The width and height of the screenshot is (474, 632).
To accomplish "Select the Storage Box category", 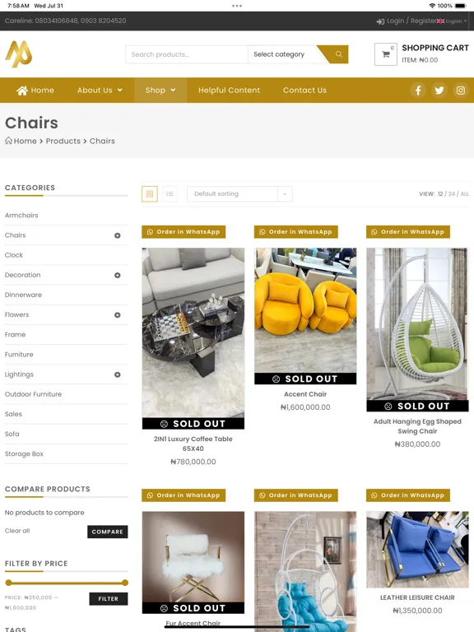I will tap(24, 454).
